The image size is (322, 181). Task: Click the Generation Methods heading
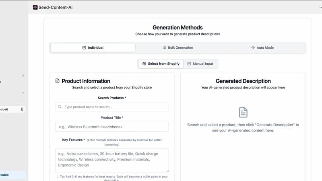[178, 27]
